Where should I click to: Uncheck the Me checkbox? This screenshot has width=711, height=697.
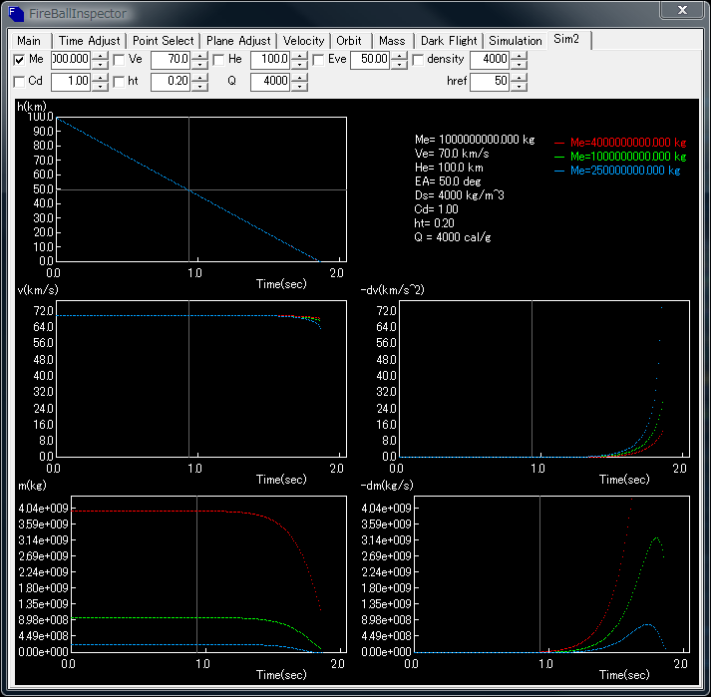(x=20, y=60)
